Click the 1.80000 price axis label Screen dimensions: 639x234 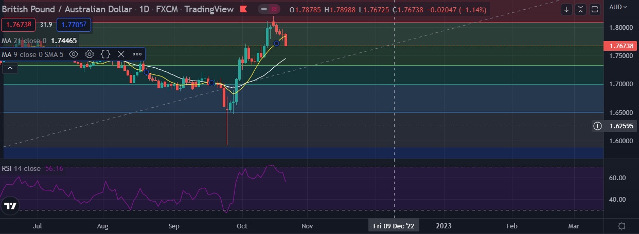[620, 27]
